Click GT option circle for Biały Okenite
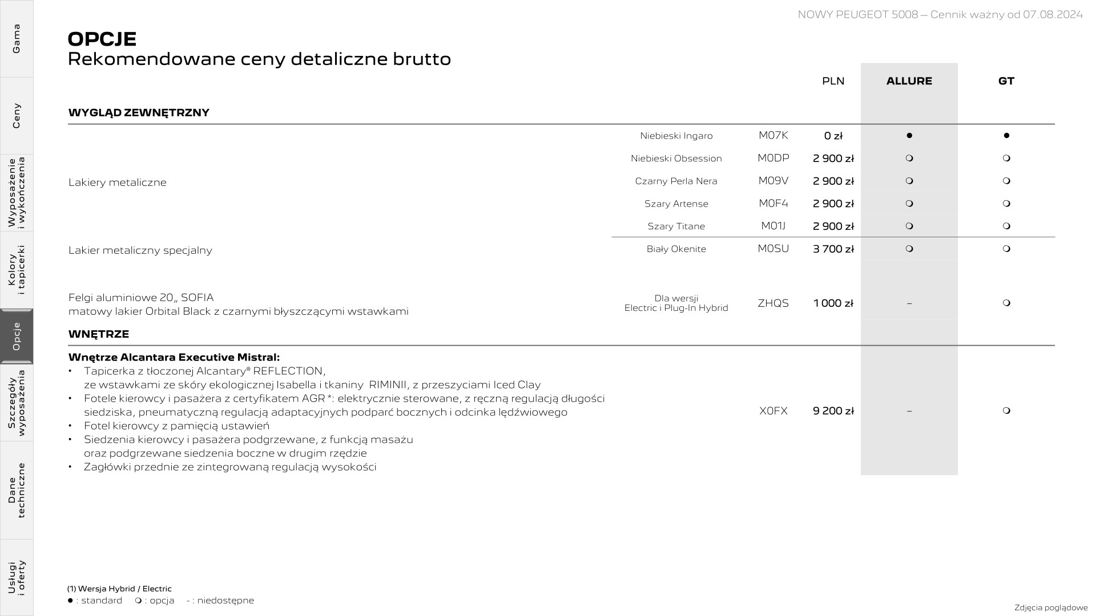 tap(1006, 249)
